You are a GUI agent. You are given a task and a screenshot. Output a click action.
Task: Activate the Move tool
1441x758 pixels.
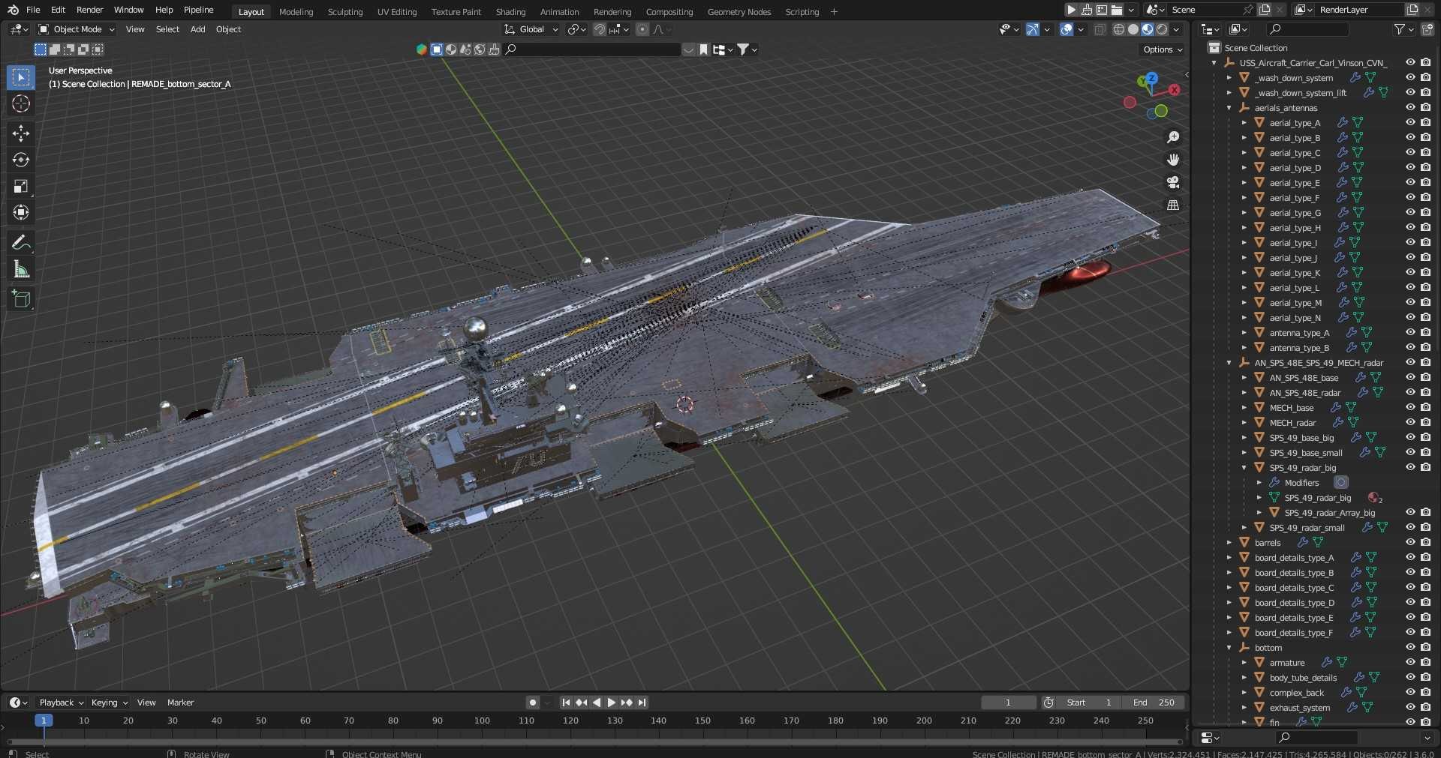[x=21, y=133]
